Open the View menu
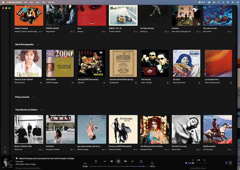The height and width of the screenshot is (170, 240). pyautogui.click(x=37, y=2)
